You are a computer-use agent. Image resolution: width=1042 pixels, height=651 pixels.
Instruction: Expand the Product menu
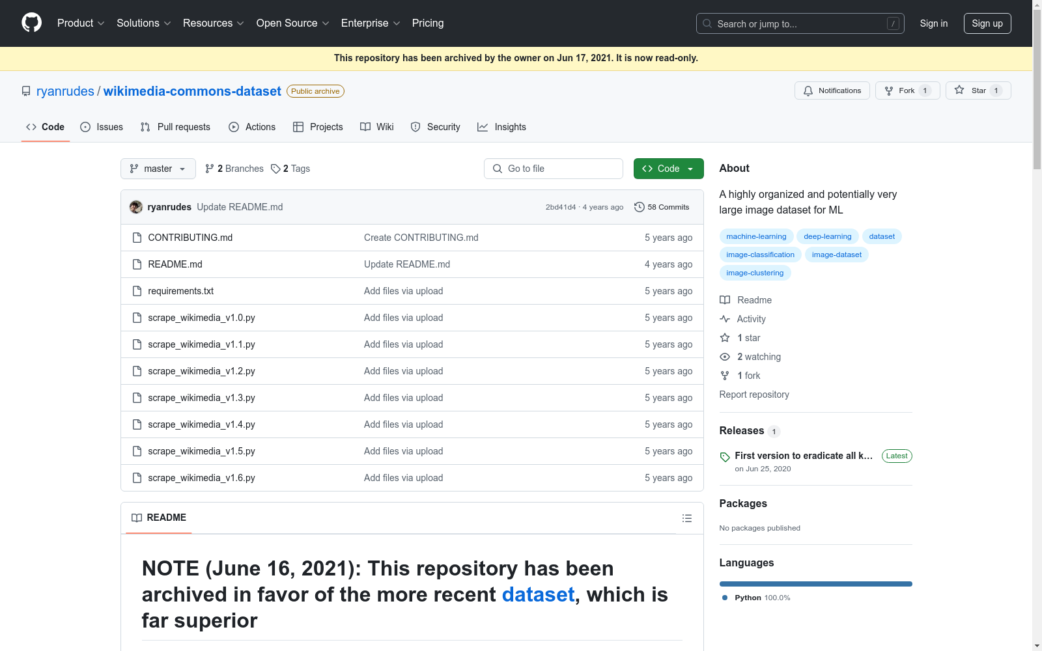point(81,23)
